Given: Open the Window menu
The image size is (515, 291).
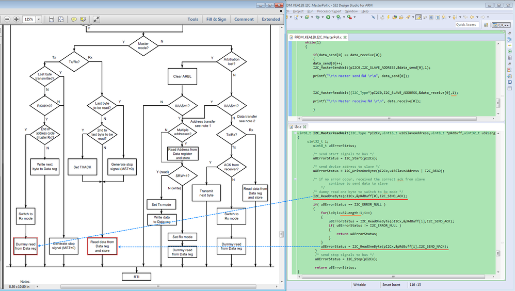Looking at the screenshot, I should [x=351, y=11].
